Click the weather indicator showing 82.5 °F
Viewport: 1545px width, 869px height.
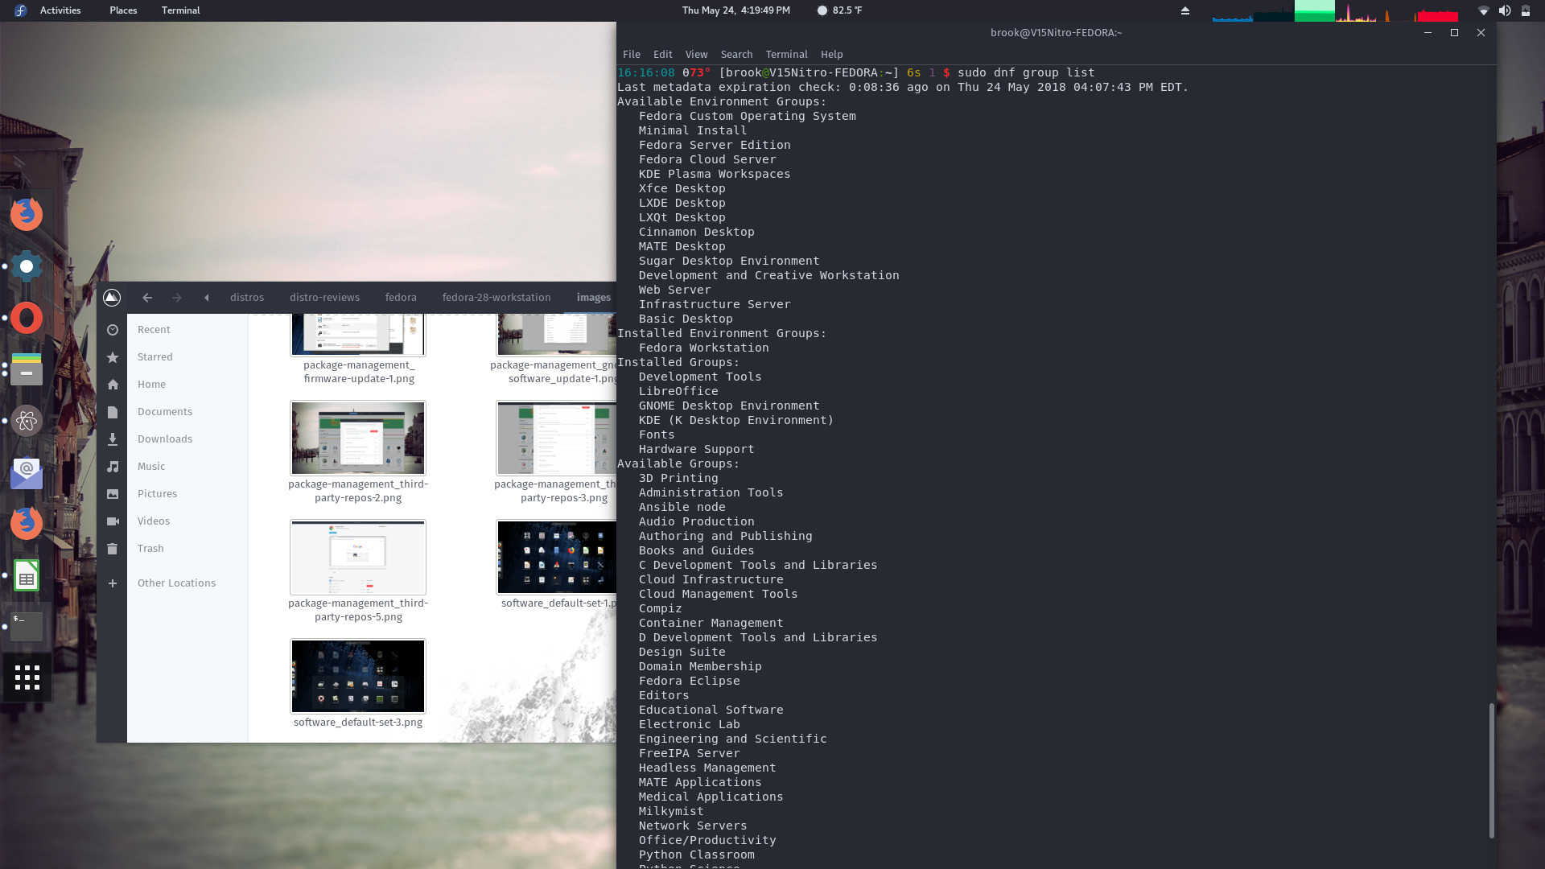click(x=839, y=10)
